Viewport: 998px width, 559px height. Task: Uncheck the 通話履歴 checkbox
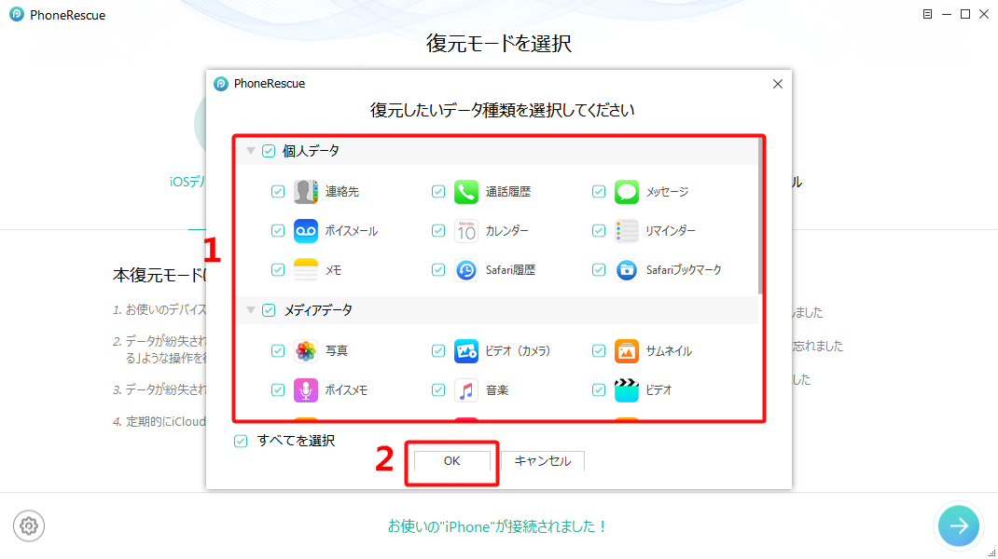[437, 191]
